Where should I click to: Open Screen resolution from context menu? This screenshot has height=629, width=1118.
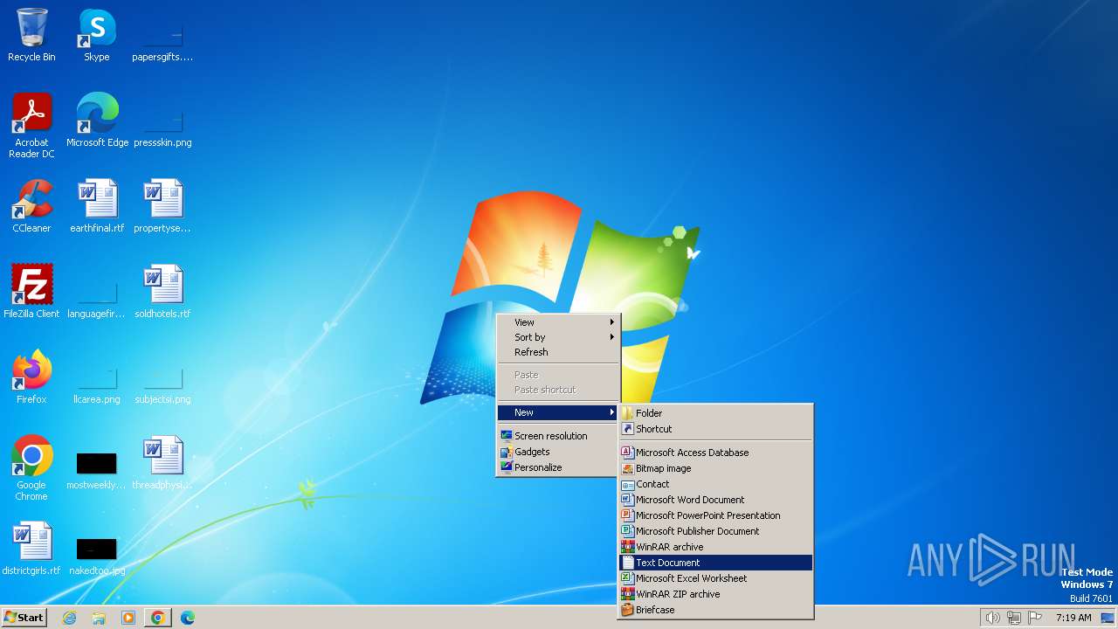click(558, 436)
